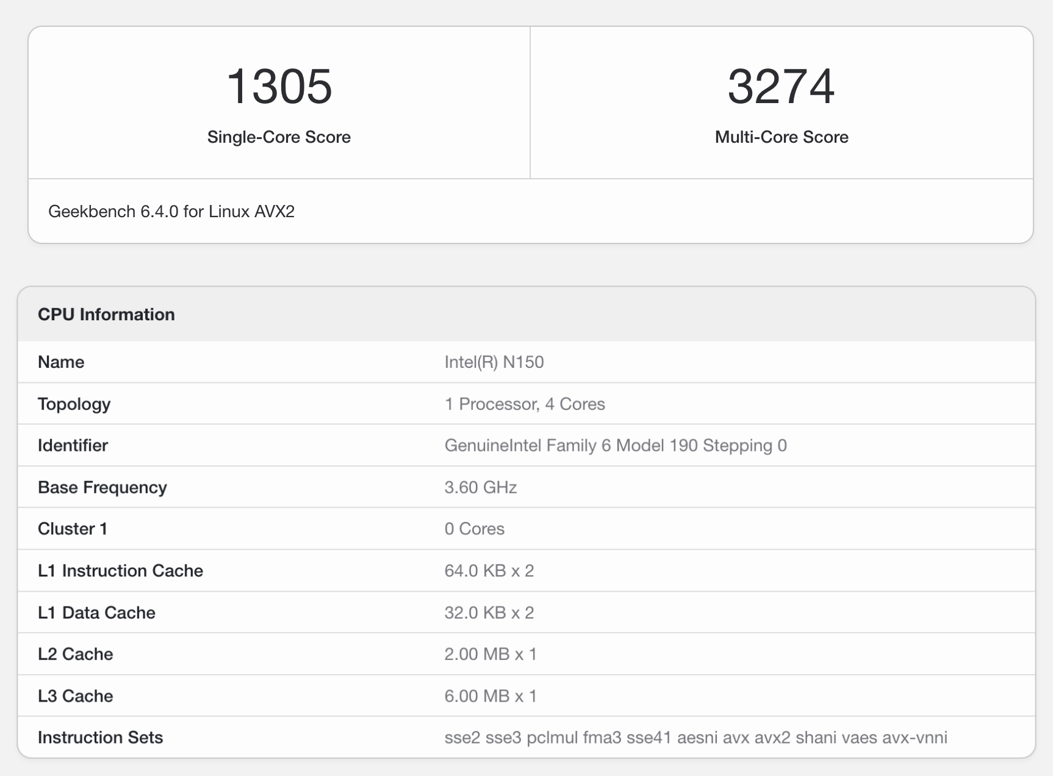1053x776 pixels.
Task: Click the L2 Cache row label
Action: click(75, 654)
